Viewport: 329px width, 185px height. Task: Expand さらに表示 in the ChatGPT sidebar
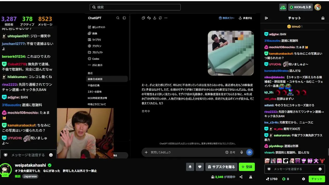tap(95, 65)
